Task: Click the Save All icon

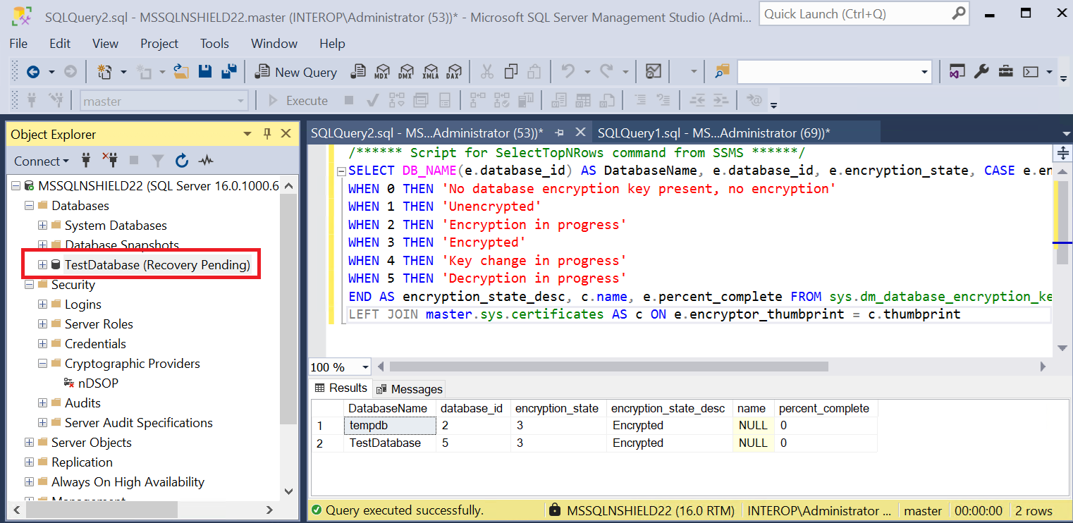Action: tap(228, 72)
